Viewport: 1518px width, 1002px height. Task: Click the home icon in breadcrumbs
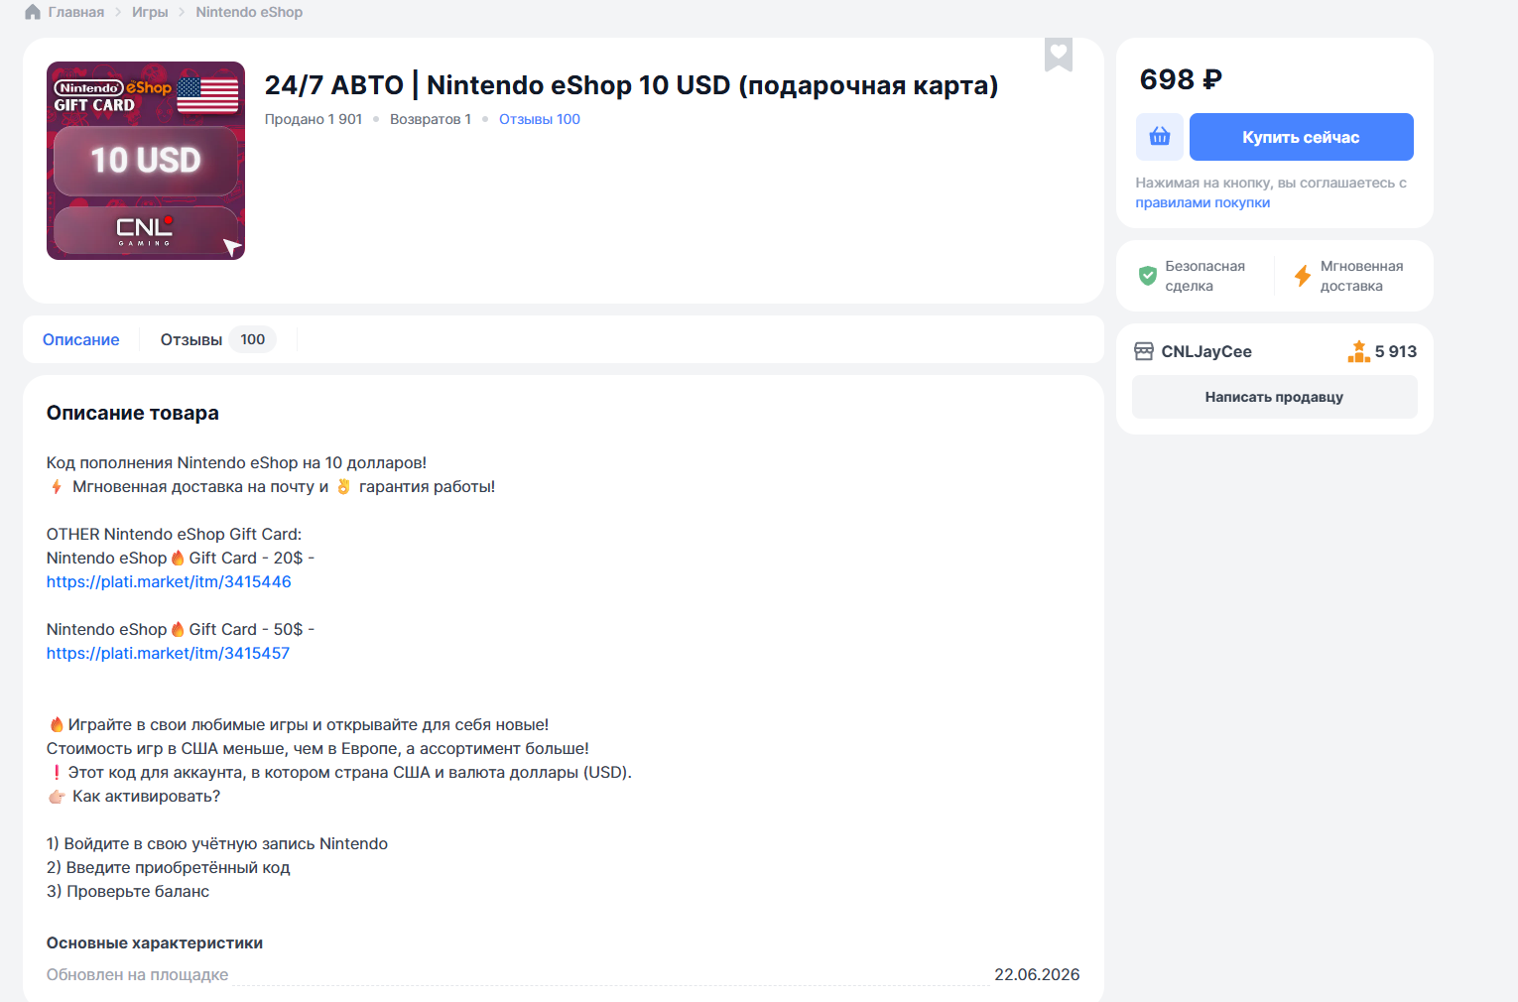pos(33,12)
